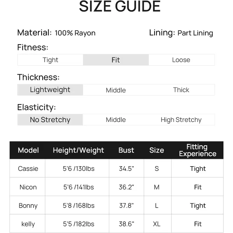233x233 pixels.
Task: Select the Fit fitness option
Action: pyautogui.click(x=116, y=60)
